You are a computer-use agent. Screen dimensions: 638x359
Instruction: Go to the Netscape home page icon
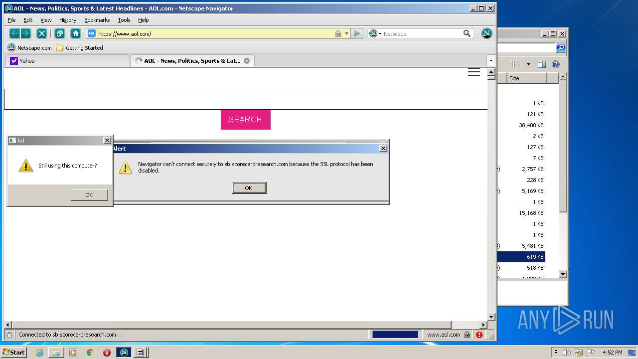76,33
